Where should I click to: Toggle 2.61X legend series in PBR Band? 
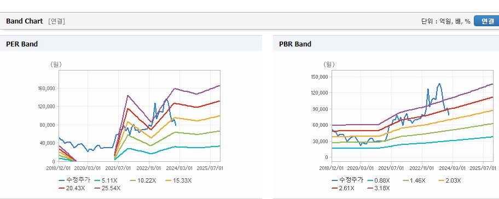point(344,188)
